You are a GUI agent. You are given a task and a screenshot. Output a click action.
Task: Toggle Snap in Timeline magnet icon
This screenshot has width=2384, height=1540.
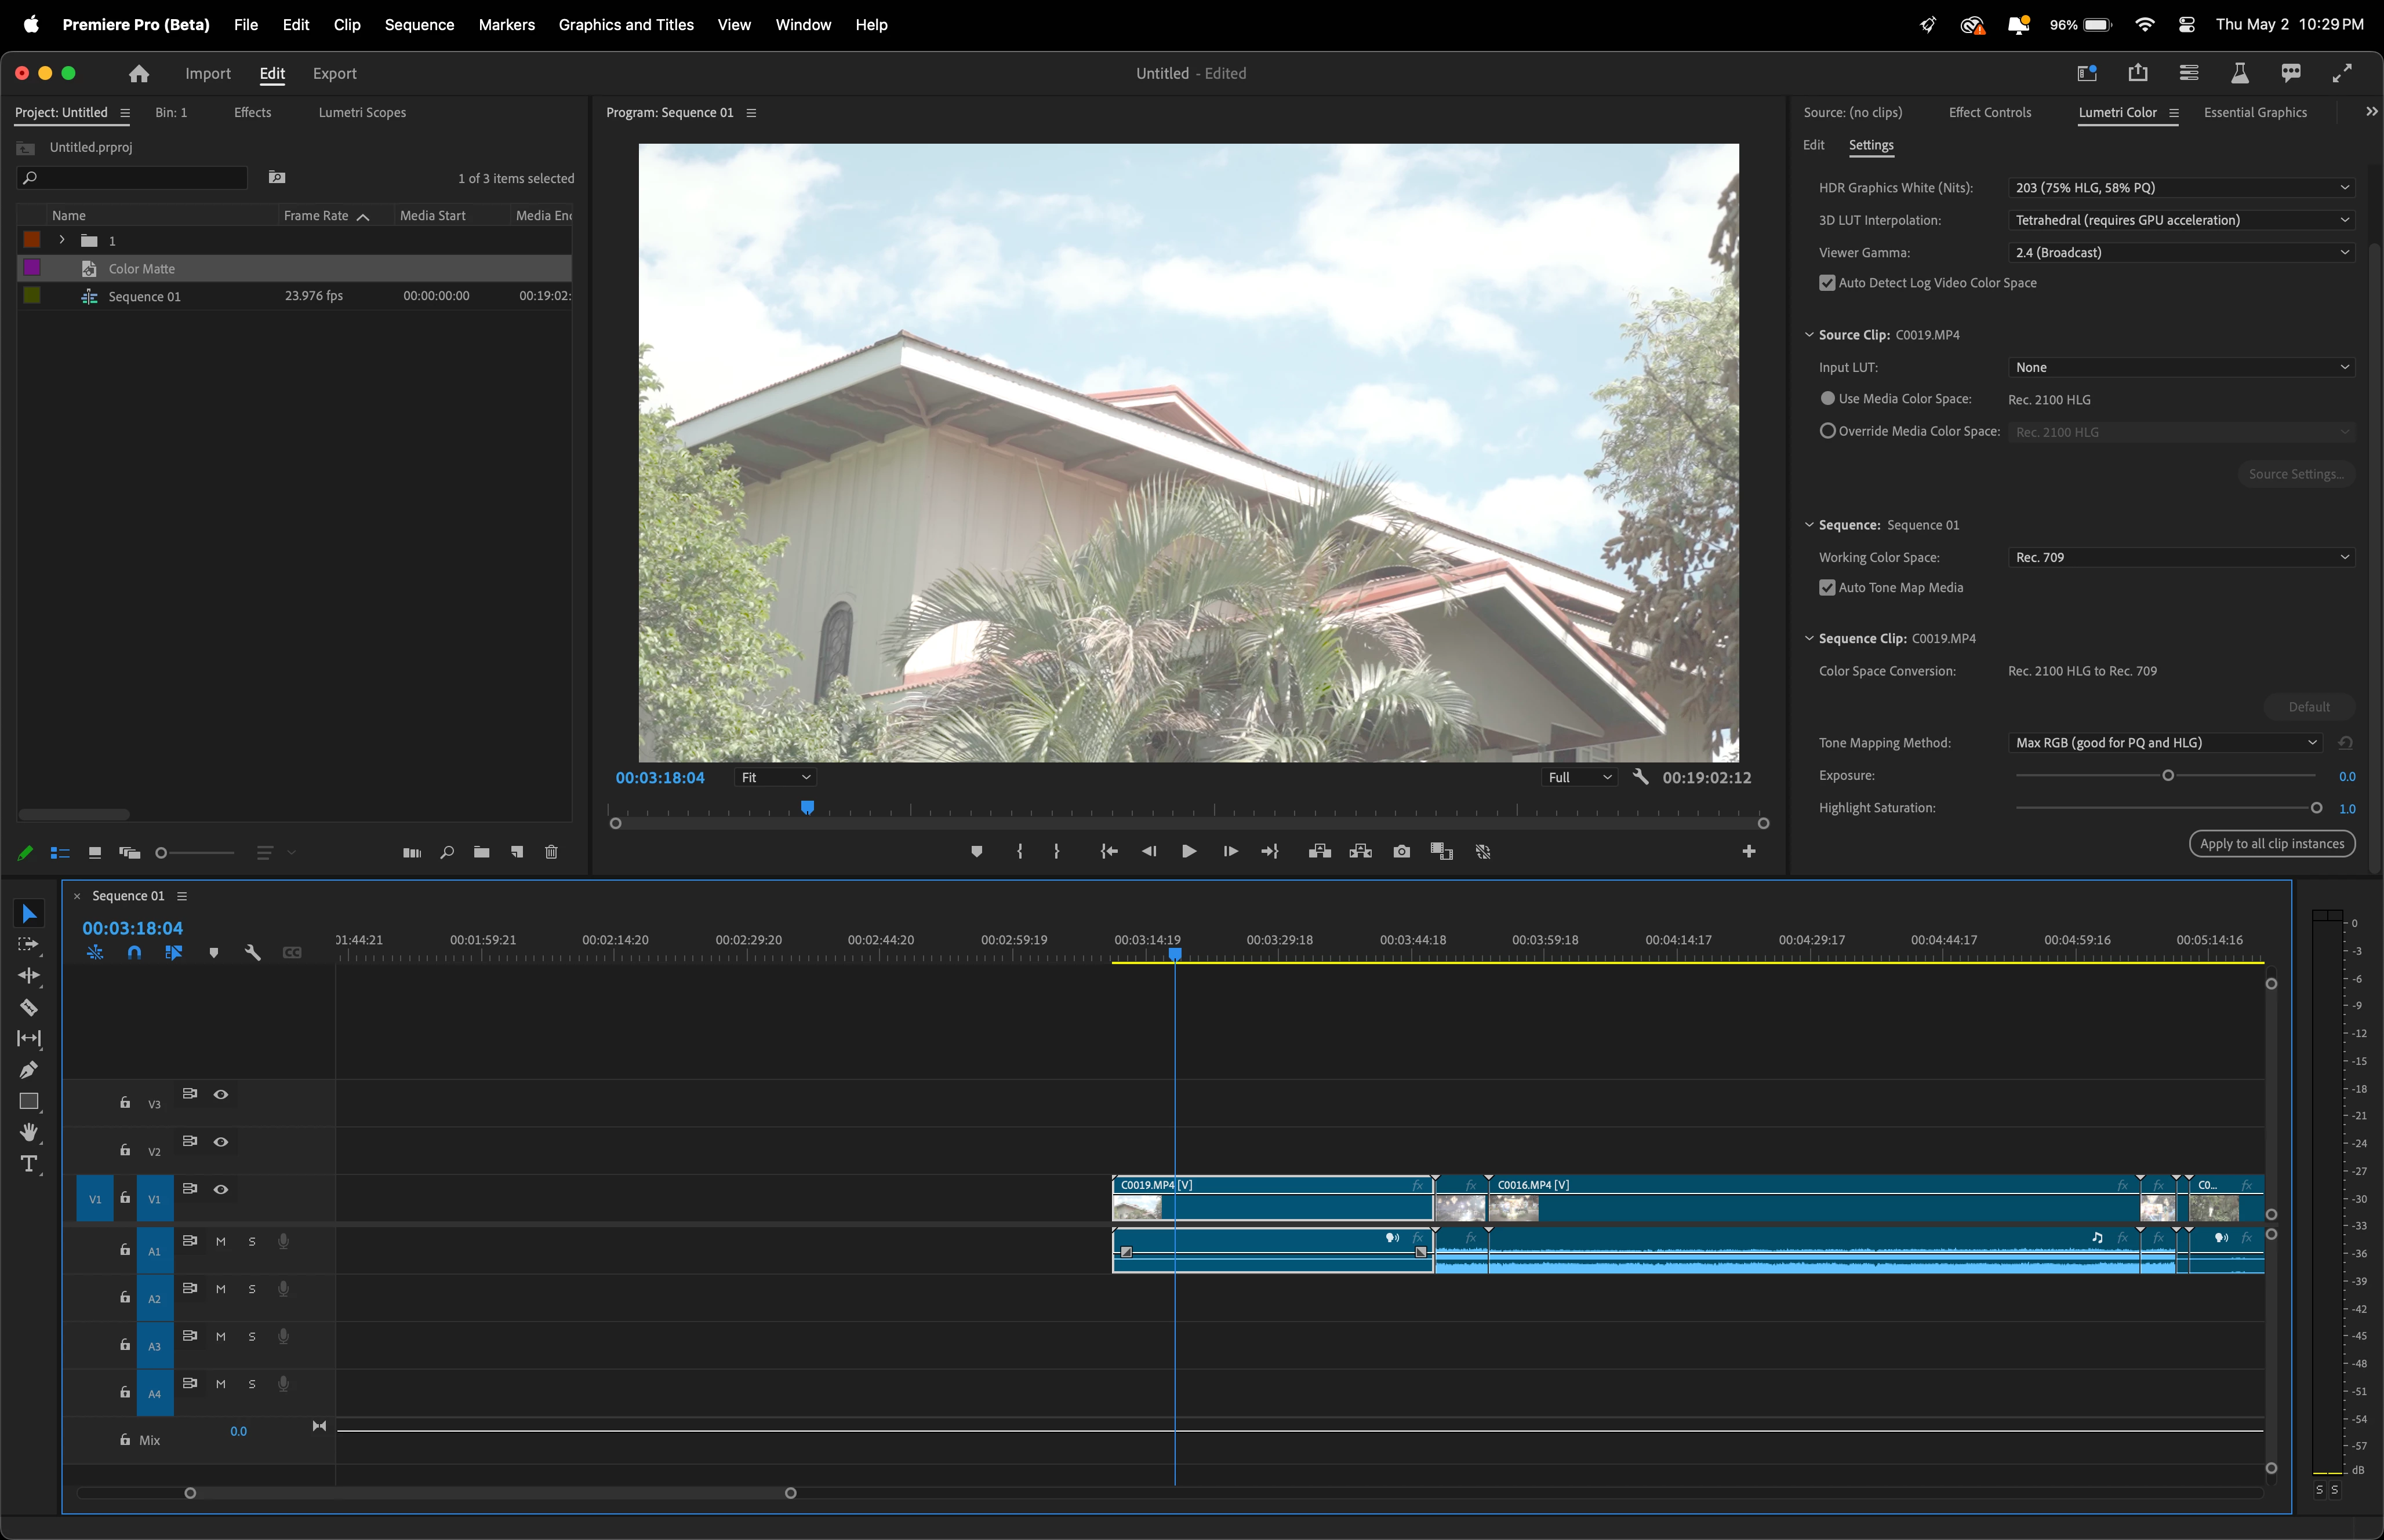[134, 953]
